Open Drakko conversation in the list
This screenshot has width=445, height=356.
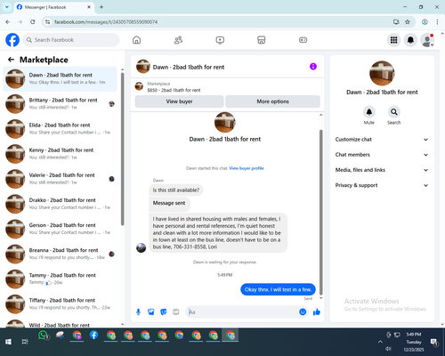[x=60, y=204]
